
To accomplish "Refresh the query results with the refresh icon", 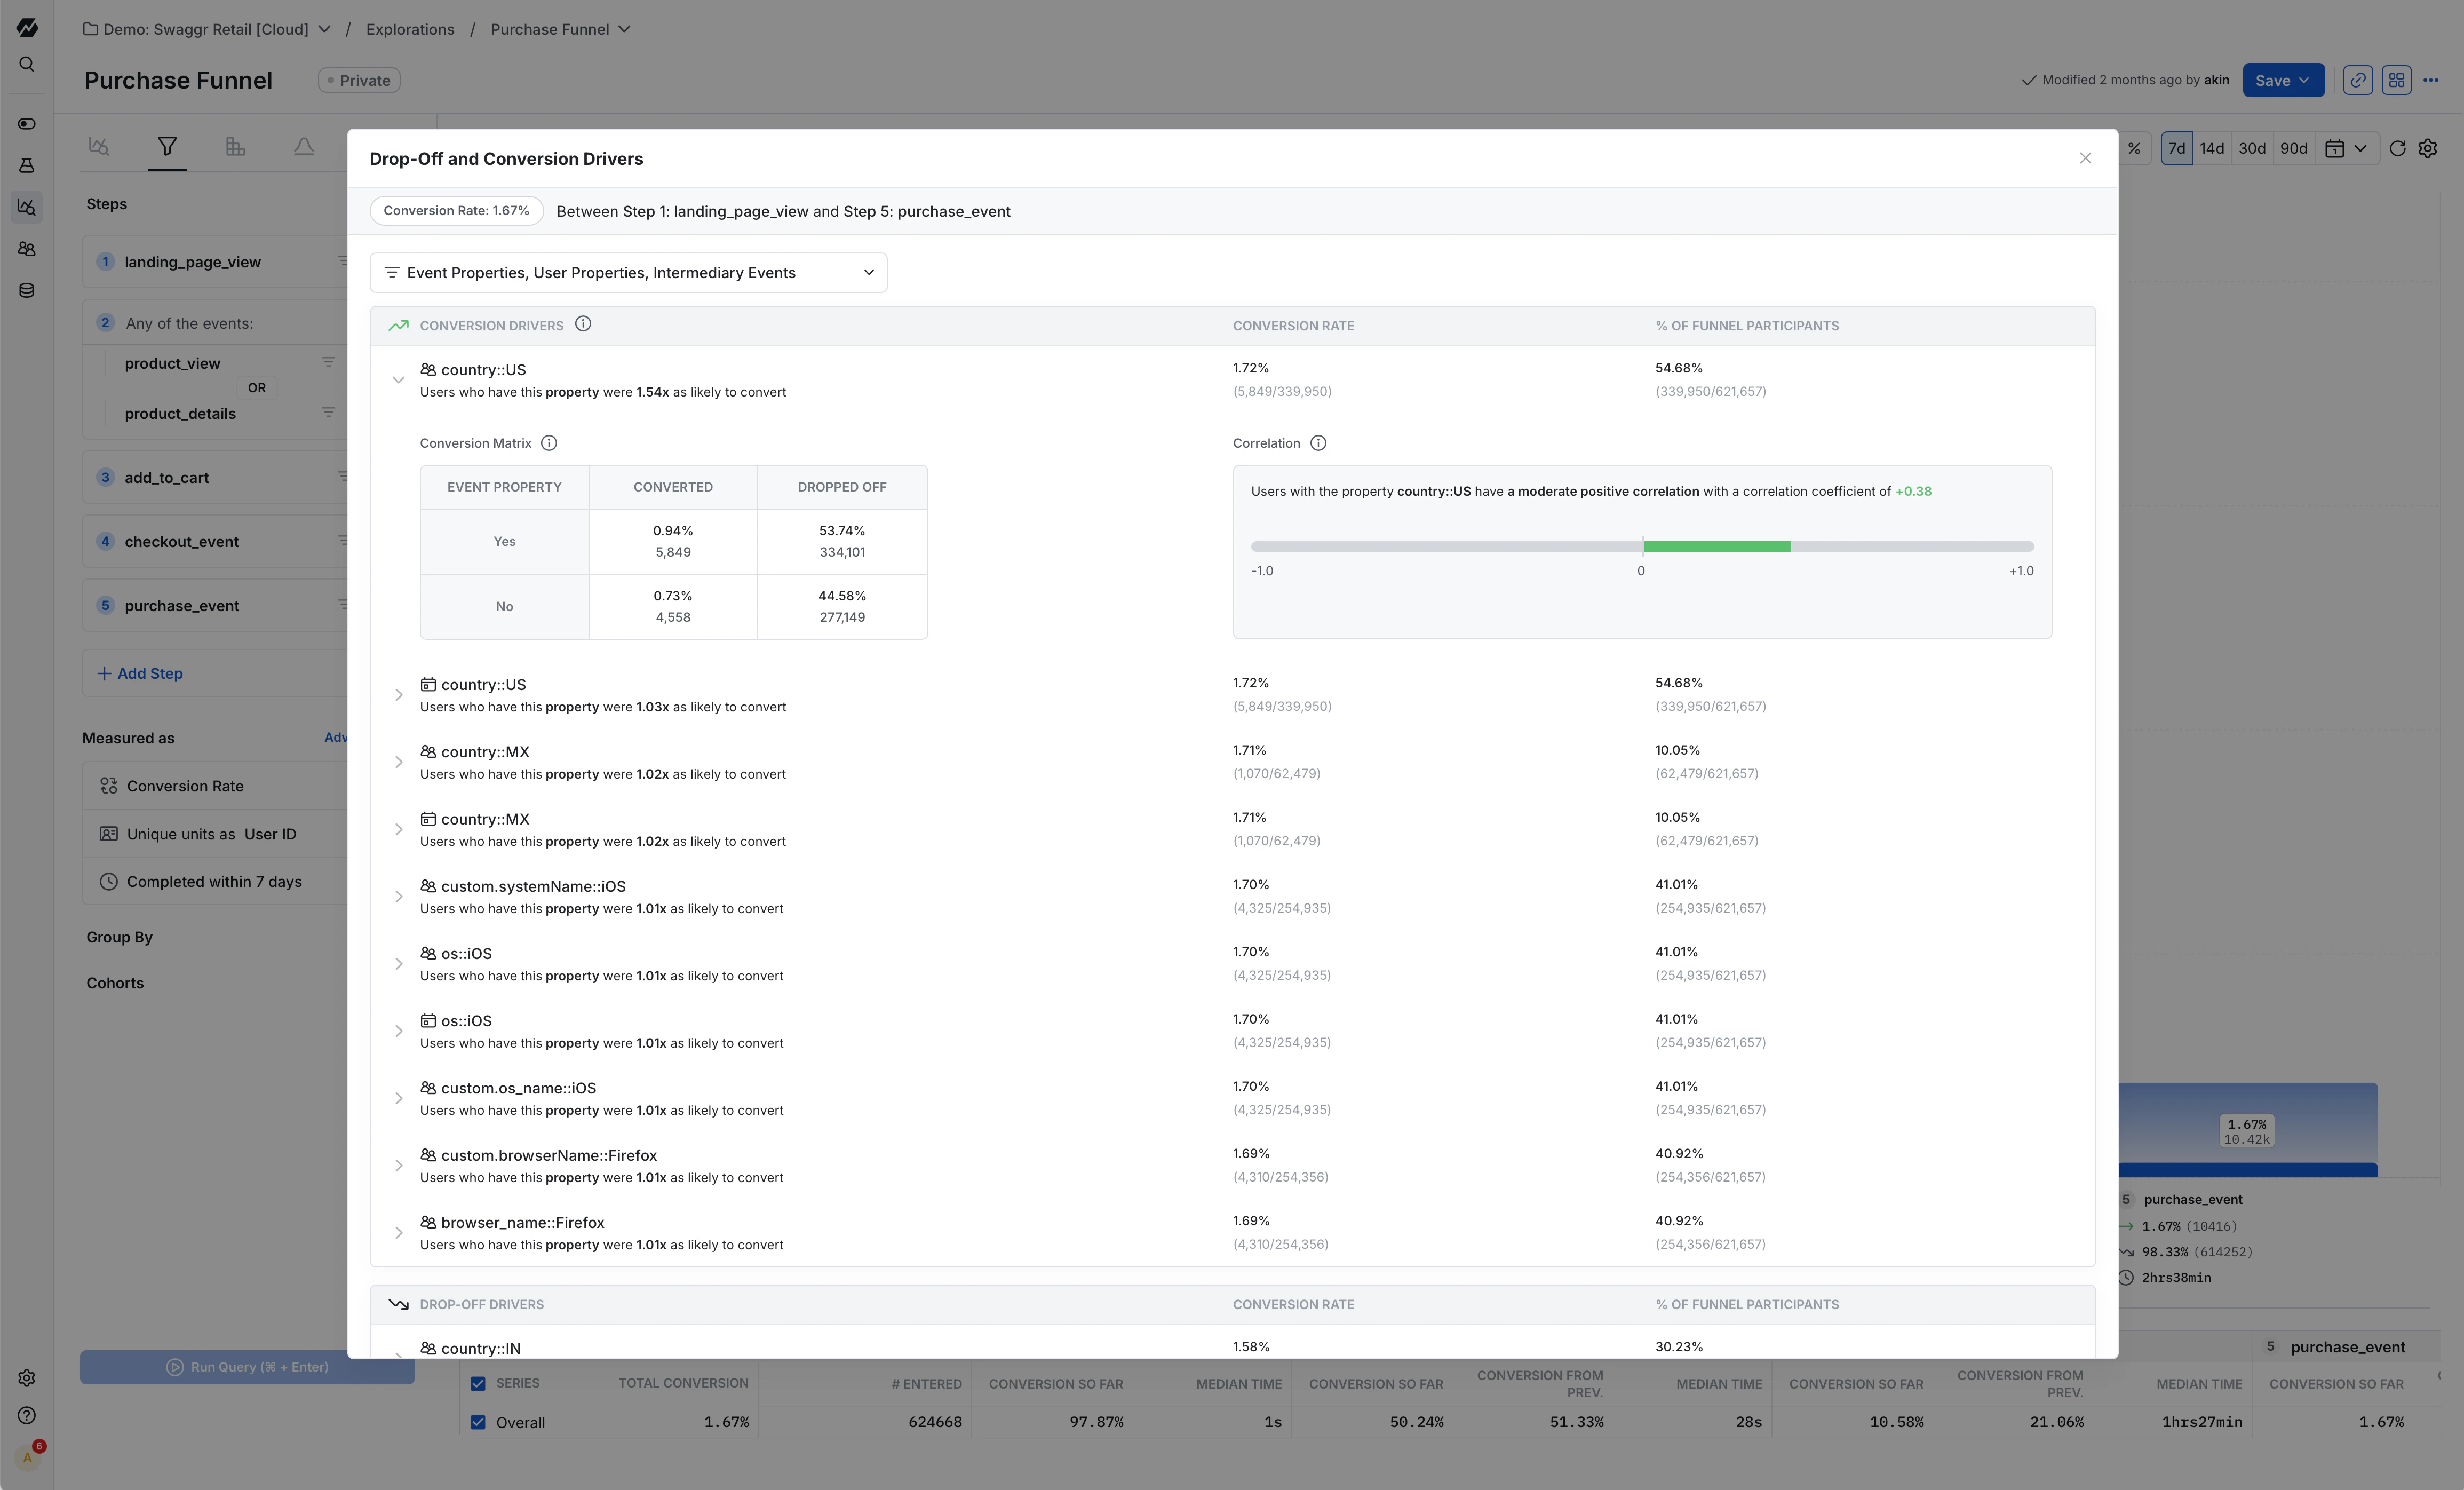I will 2398,148.
